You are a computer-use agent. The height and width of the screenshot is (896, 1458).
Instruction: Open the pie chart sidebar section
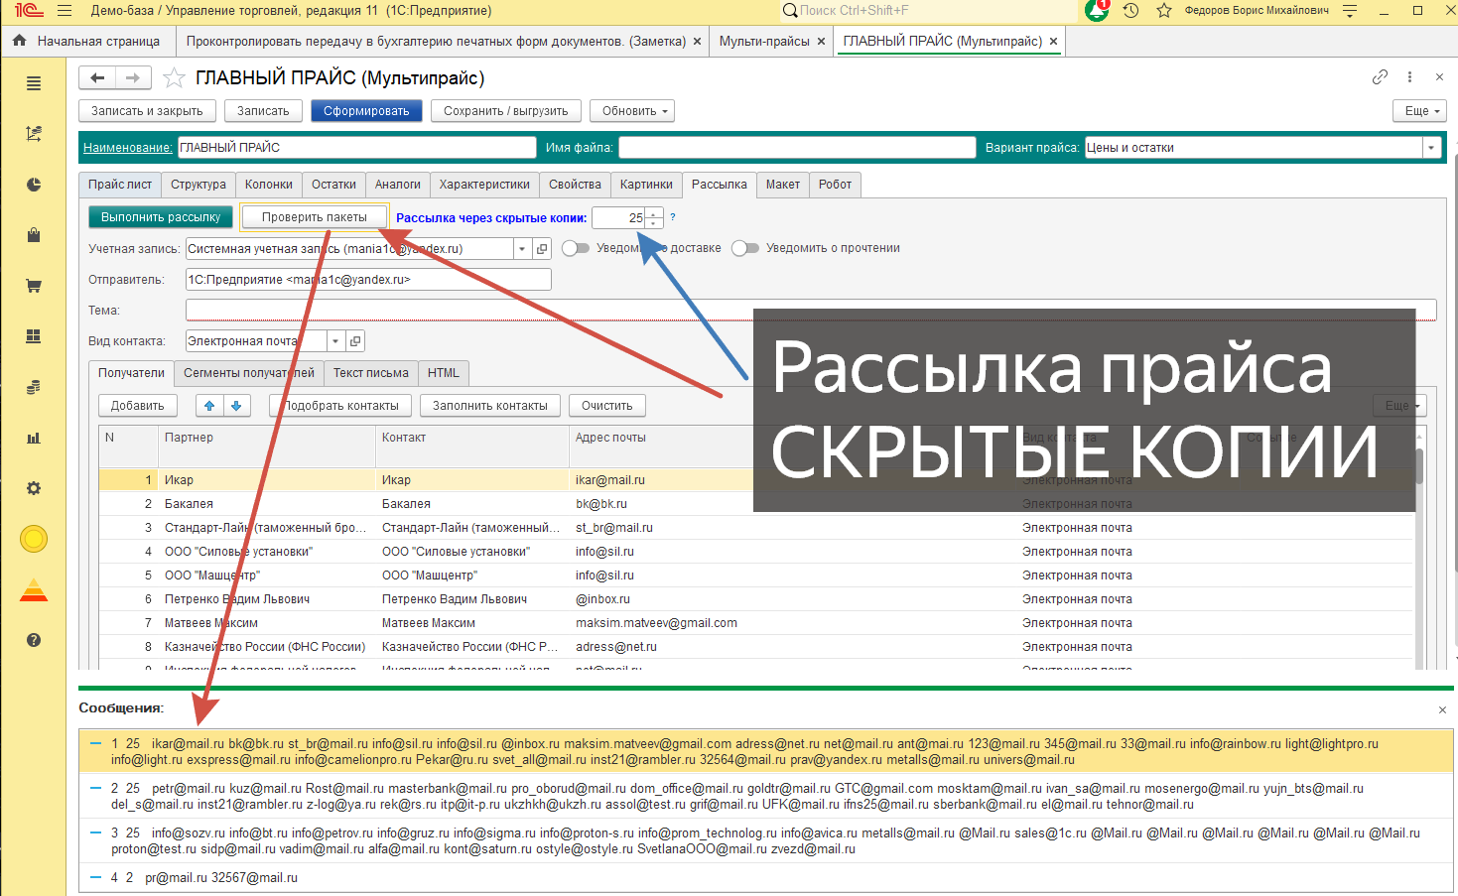[x=34, y=185]
